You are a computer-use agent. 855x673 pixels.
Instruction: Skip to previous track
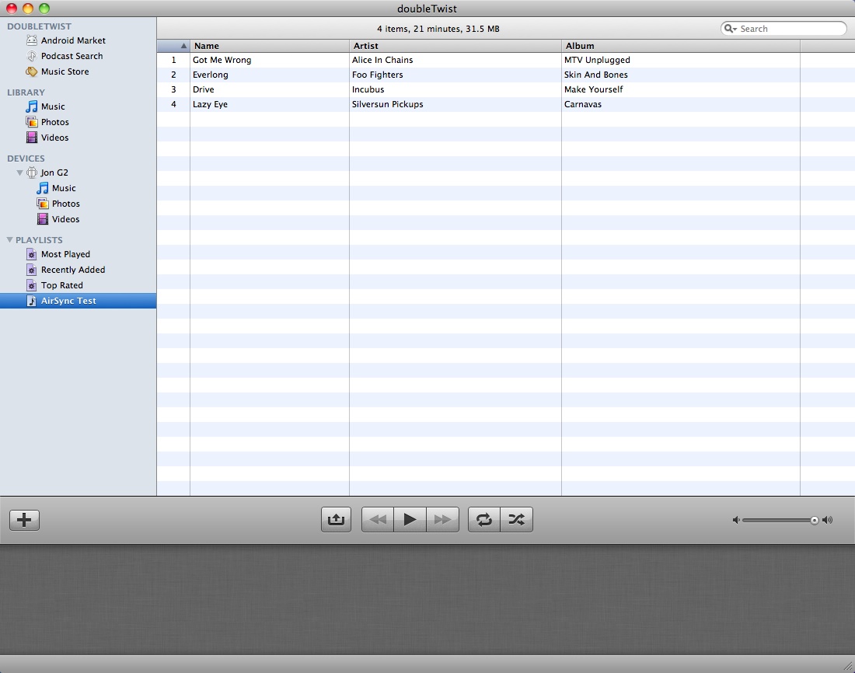pos(377,519)
